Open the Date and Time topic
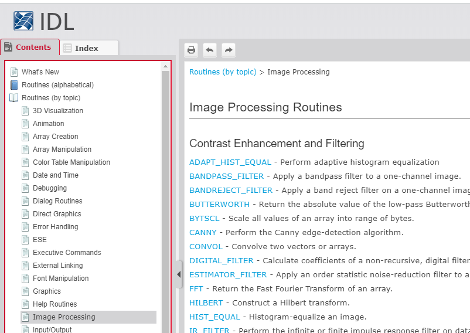The width and height of the screenshot is (470, 333). 56,175
